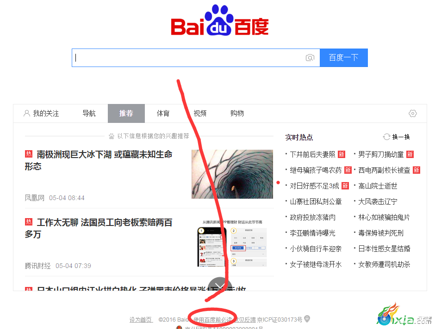The width and height of the screenshot is (435, 329).
Task: Open the phone app screenshots thumbnail
Action: (232, 243)
